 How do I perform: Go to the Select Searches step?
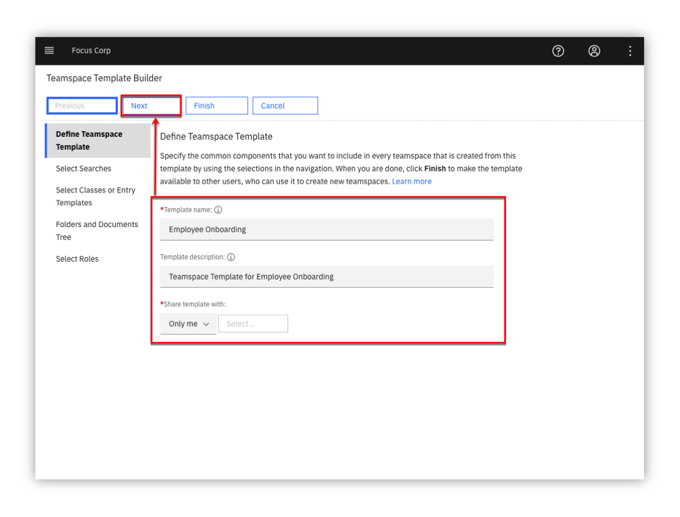(83, 169)
